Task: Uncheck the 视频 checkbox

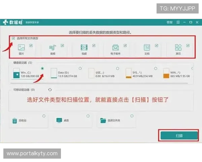Action: pyautogui.click(x=94, y=46)
